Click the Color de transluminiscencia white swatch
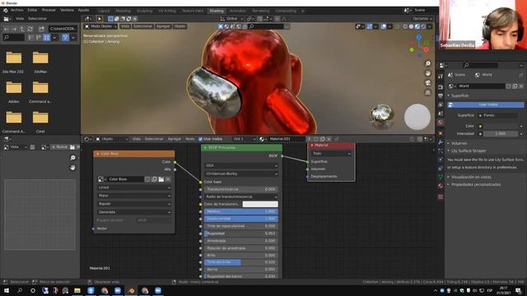 coord(260,204)
